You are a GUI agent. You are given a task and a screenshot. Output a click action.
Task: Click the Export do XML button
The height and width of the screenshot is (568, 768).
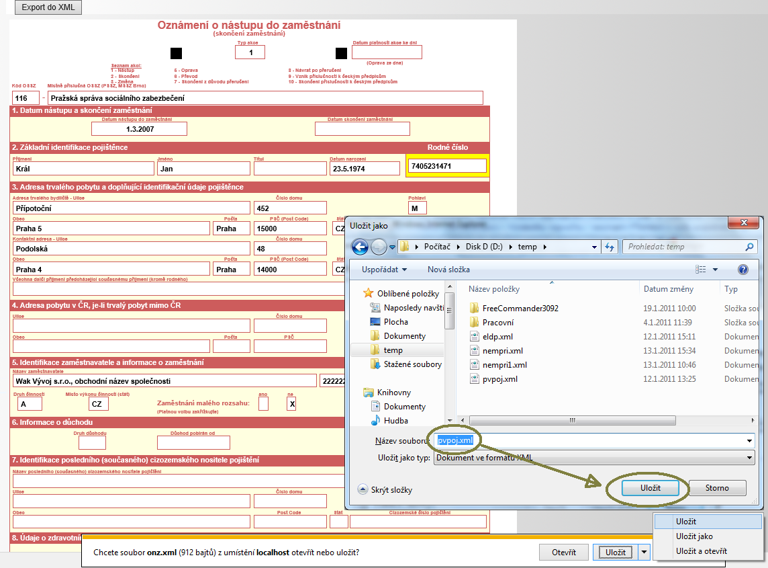point(48,7)
